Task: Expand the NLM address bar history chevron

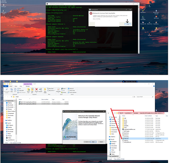Action: [x=133, y=97]
